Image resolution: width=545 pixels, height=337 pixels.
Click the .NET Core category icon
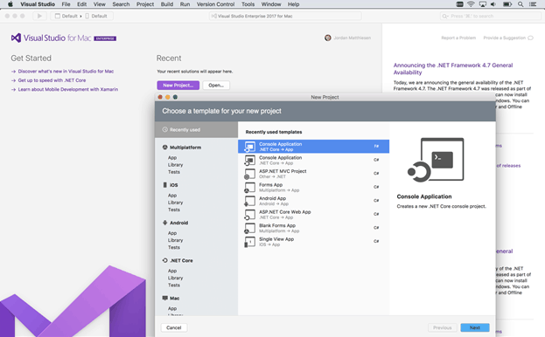pyautogui.click(x=164, y=260)
